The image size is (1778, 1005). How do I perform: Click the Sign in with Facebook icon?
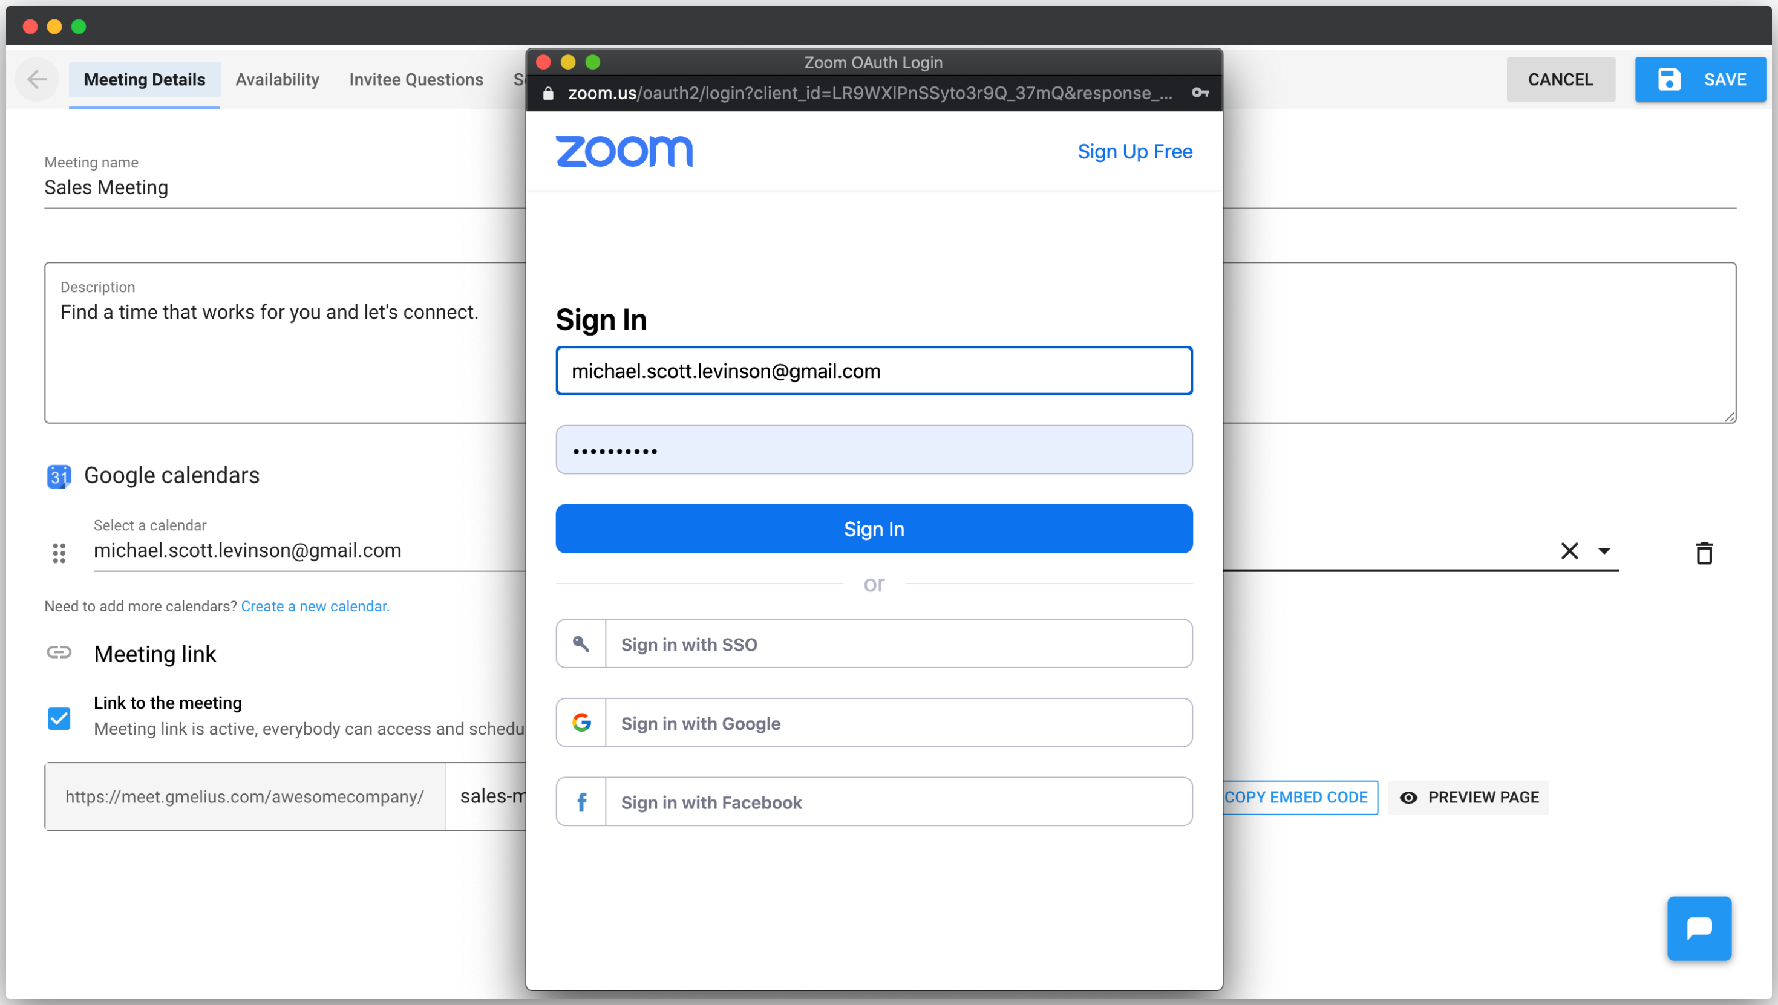click(581, 802)
